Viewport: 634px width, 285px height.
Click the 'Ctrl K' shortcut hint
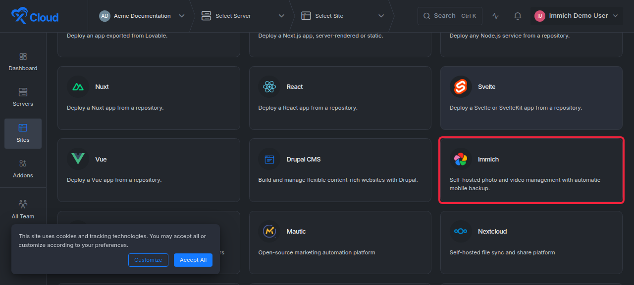click(x=469, y=16)
